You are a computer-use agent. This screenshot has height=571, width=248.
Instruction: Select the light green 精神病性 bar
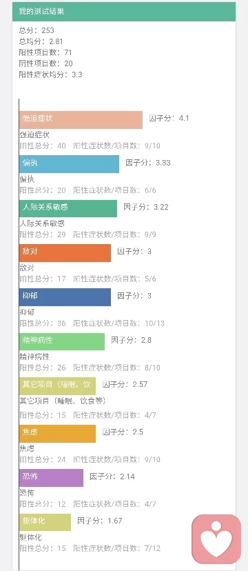point(62,341)
